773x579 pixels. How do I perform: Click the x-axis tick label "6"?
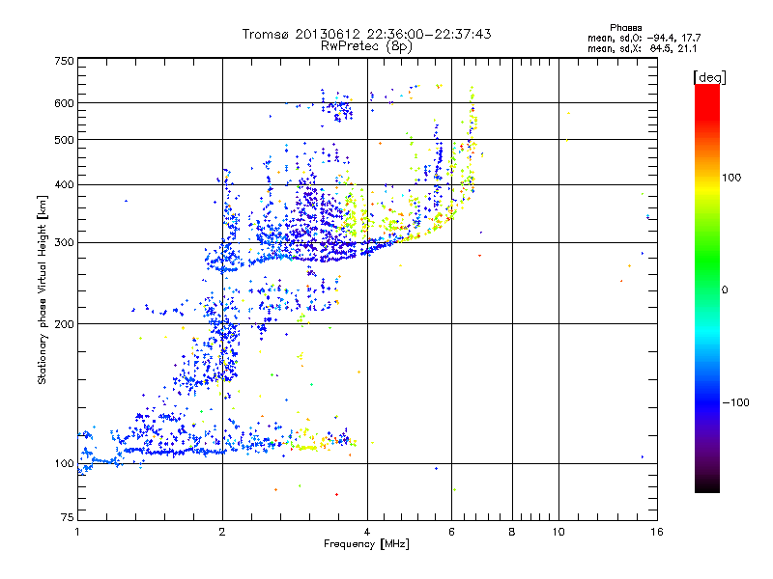point(451,532)
